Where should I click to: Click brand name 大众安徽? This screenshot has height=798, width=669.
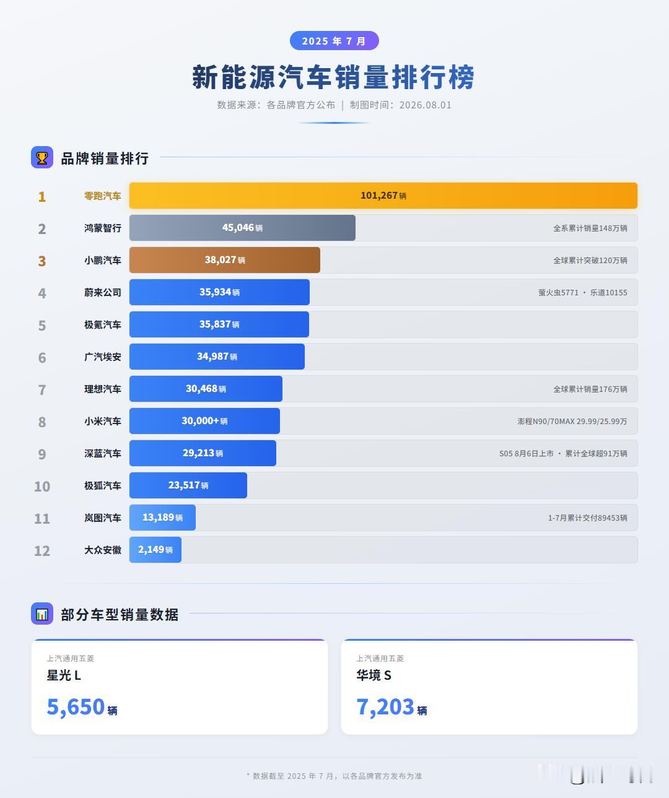[103, 550]
